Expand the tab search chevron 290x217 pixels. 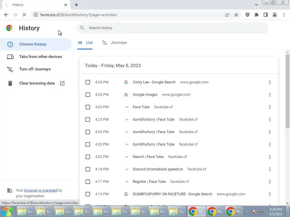[x=256, y=5]
